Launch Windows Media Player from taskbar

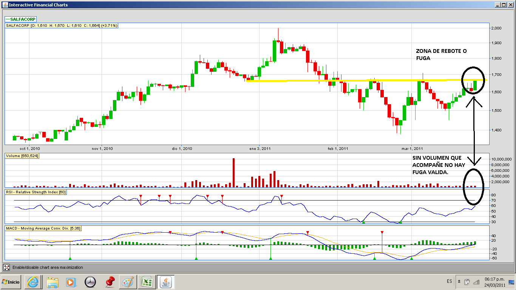coord(71,282)
